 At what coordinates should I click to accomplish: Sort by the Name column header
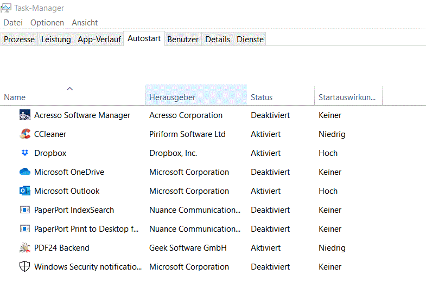tap(15, 97)
